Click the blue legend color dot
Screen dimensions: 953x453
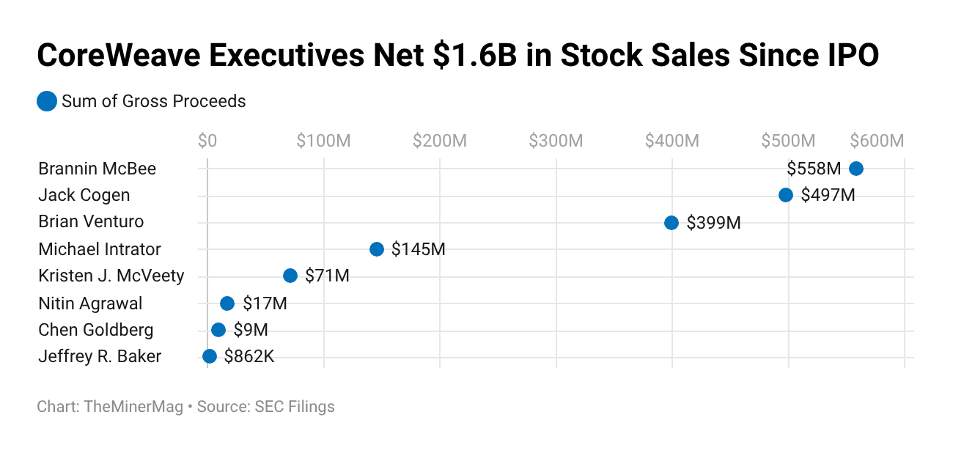pos(47,101)
